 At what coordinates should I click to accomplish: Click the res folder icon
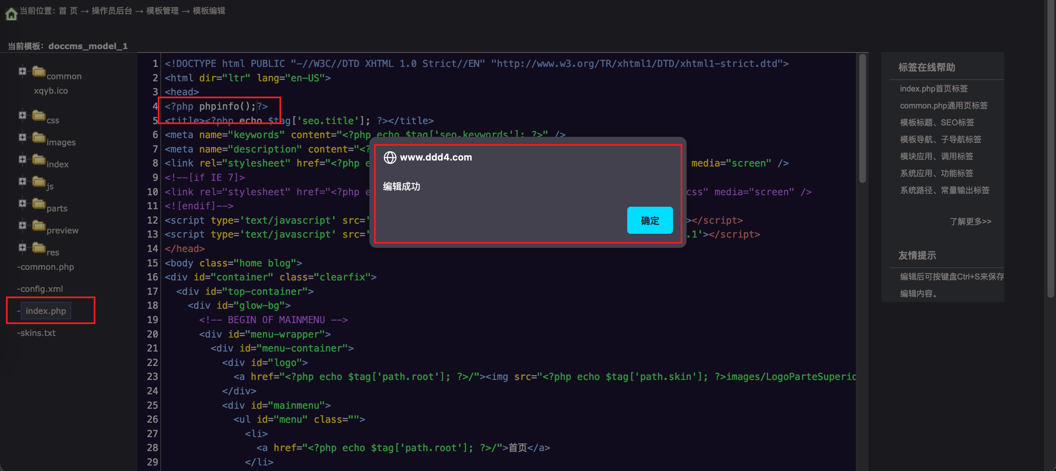click(x=39, y=247)
